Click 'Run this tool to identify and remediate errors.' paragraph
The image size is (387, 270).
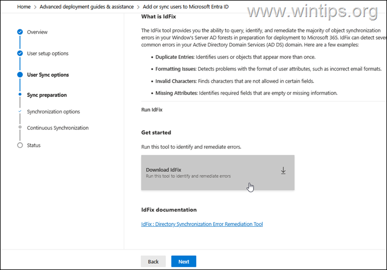coord(191,147)
